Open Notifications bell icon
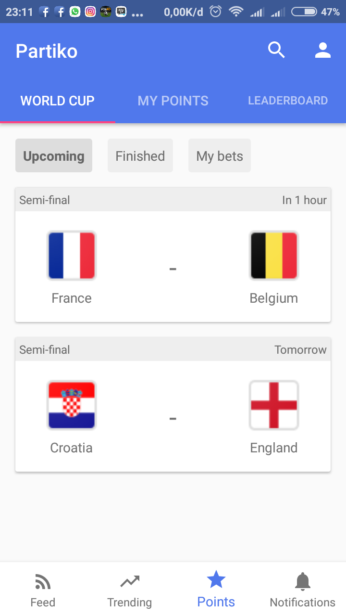This screenshot has width=346, height=616. (x=303, y=582)
